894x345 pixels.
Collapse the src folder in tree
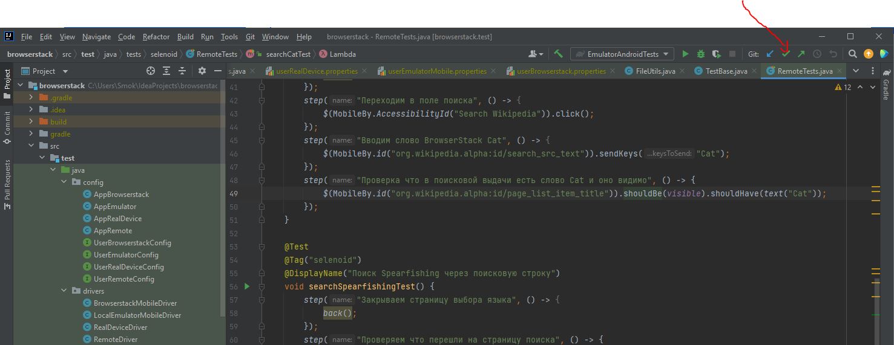click(31, 146)
